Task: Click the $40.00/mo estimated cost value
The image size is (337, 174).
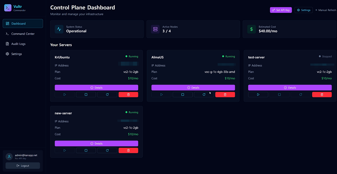Action: click(268, 31)
